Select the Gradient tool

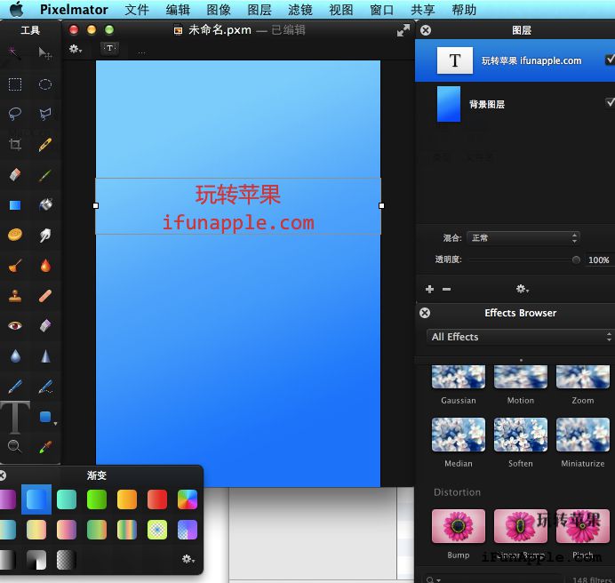tap(15, 204)
